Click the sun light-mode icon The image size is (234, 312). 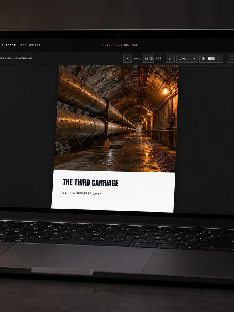coord(203,59)
